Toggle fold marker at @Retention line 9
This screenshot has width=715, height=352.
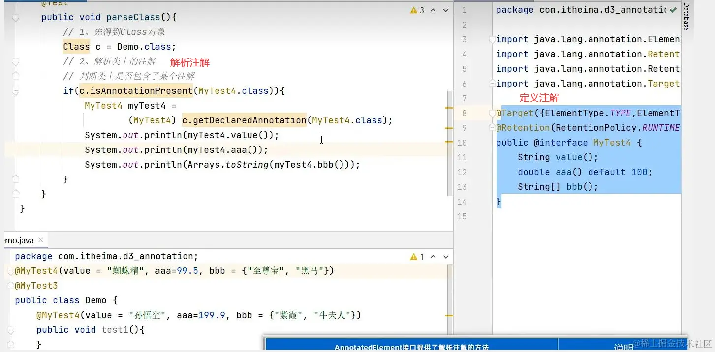point(493,128)
